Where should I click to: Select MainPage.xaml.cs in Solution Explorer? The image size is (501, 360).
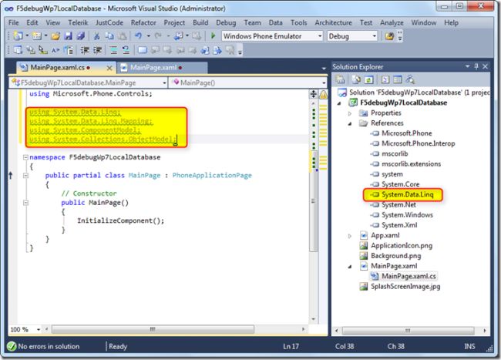(x=409, y=276)
